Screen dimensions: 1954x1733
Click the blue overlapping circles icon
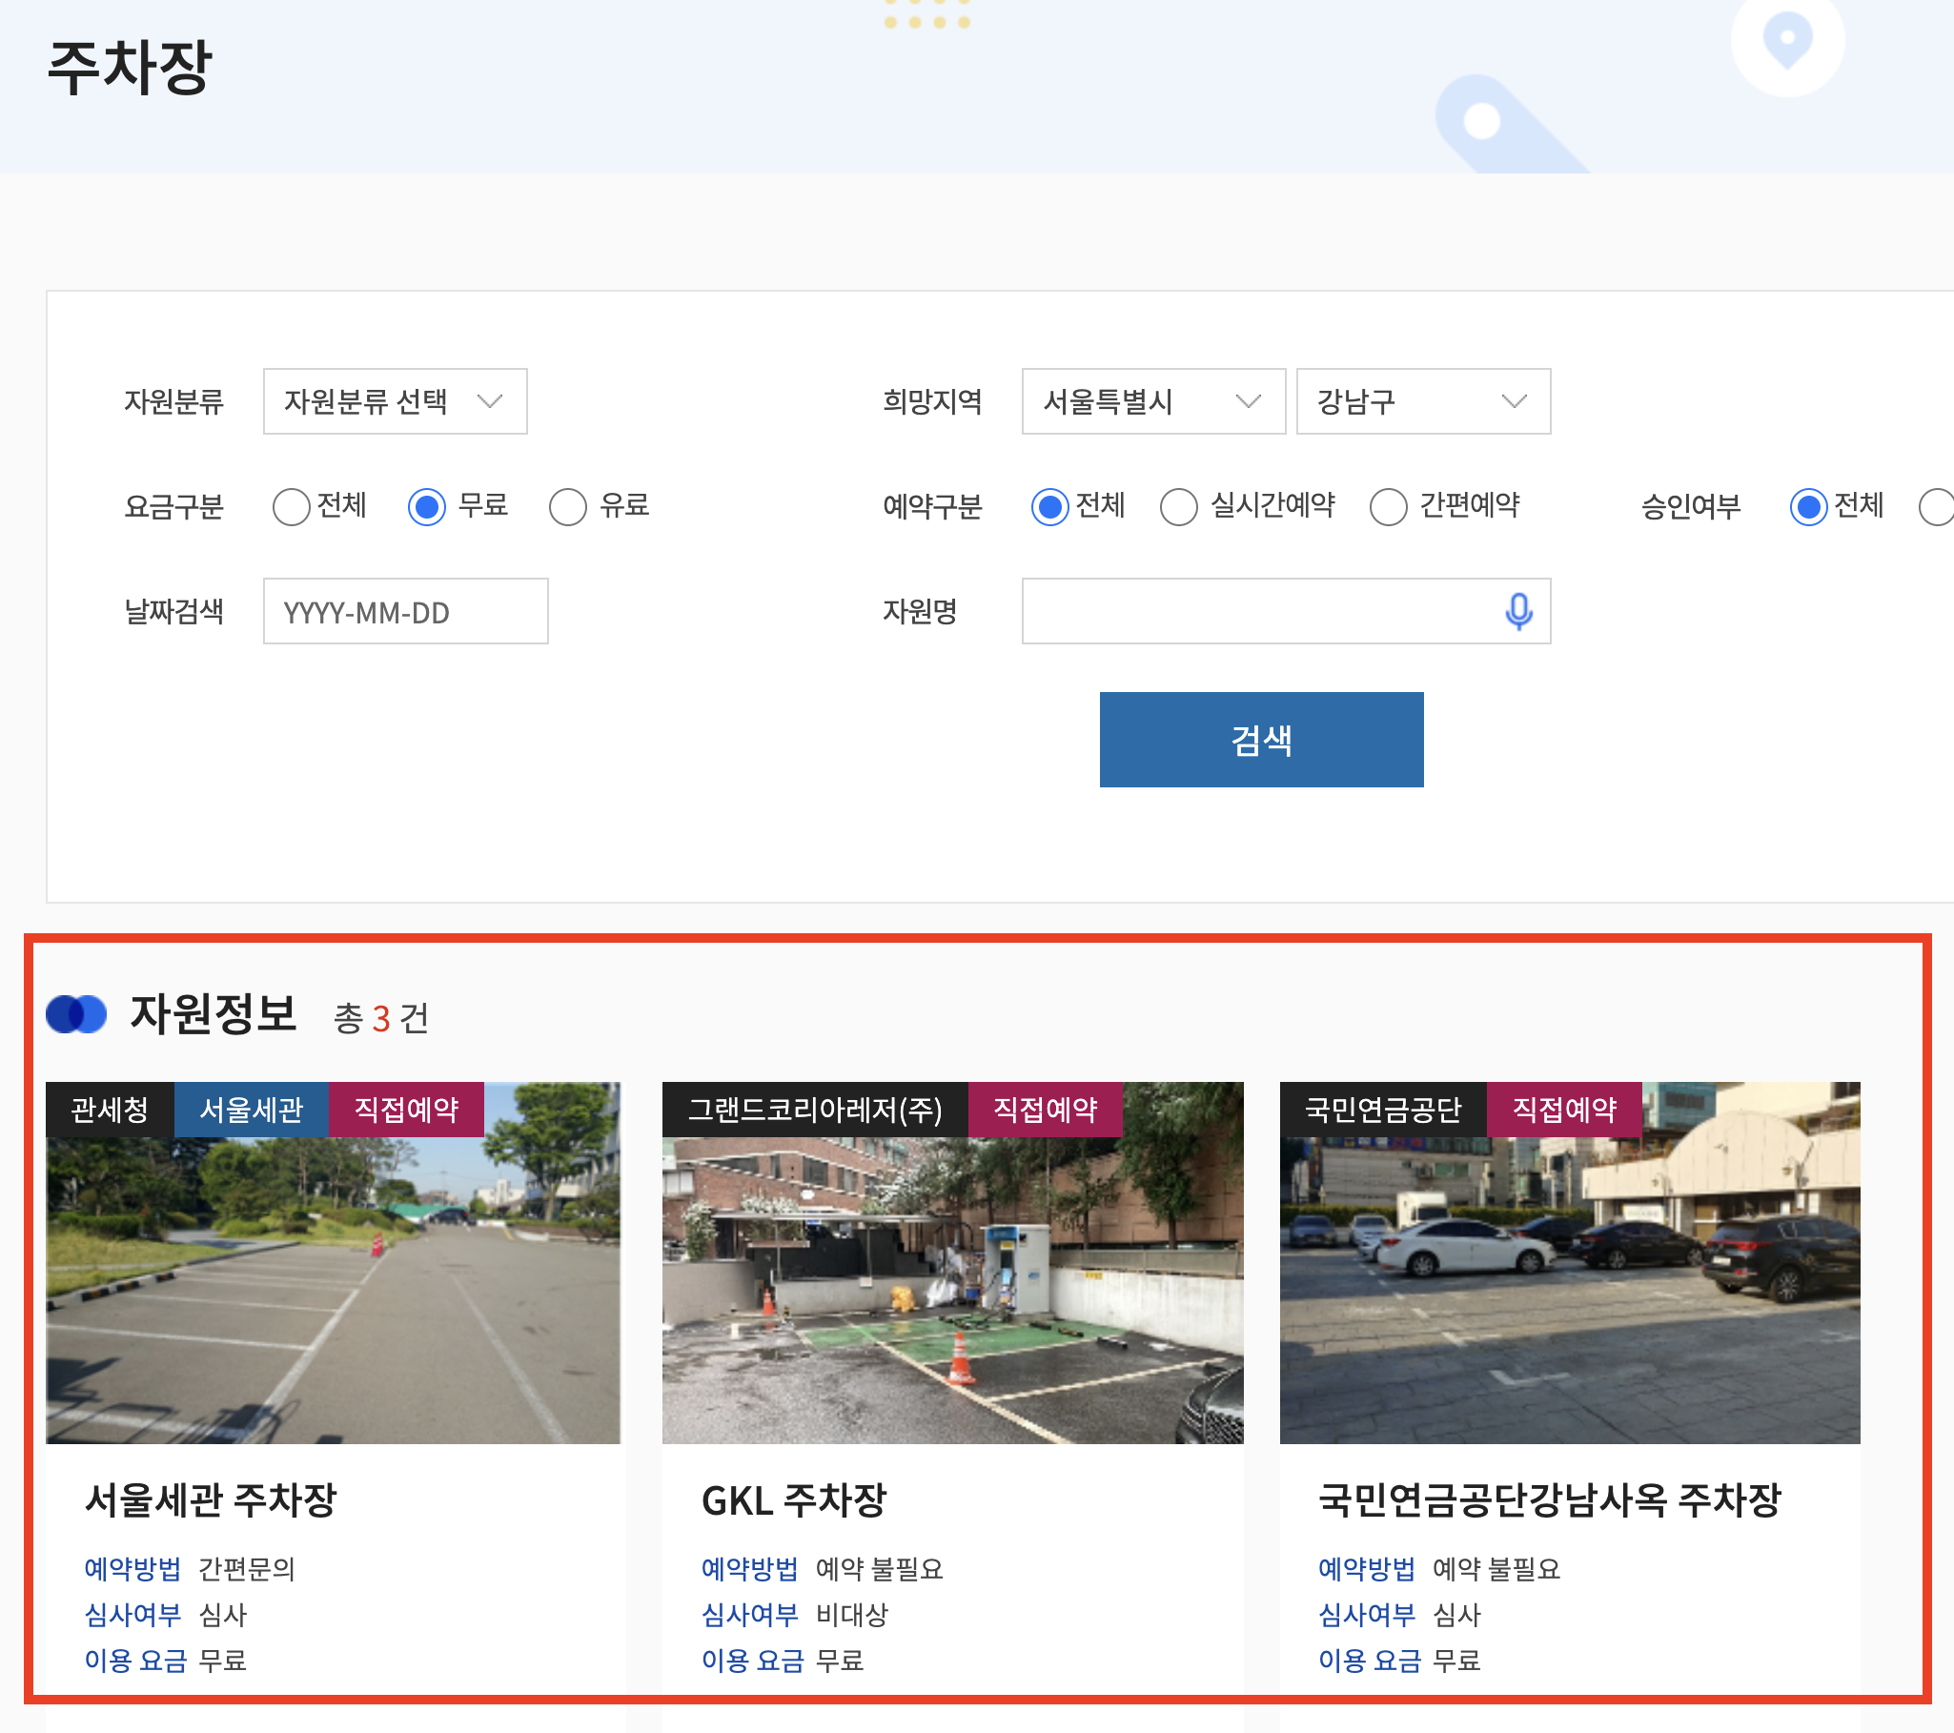pyautogui.click(x=76, y=1014)
